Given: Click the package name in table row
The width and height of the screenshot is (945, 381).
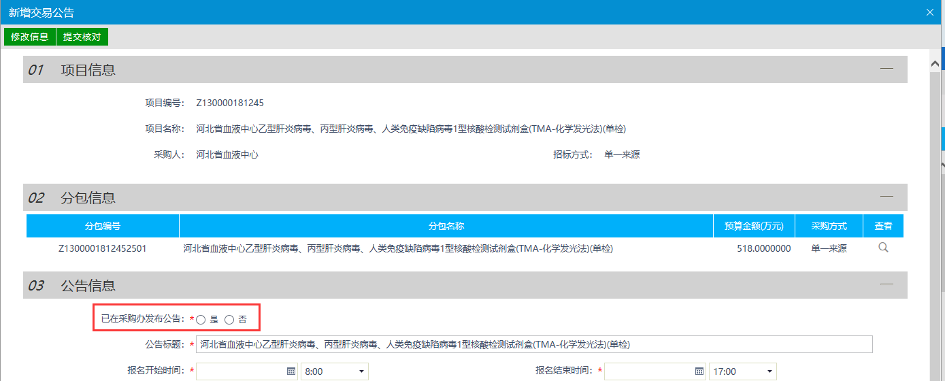Looking at the screenshot, I should 399,249.
